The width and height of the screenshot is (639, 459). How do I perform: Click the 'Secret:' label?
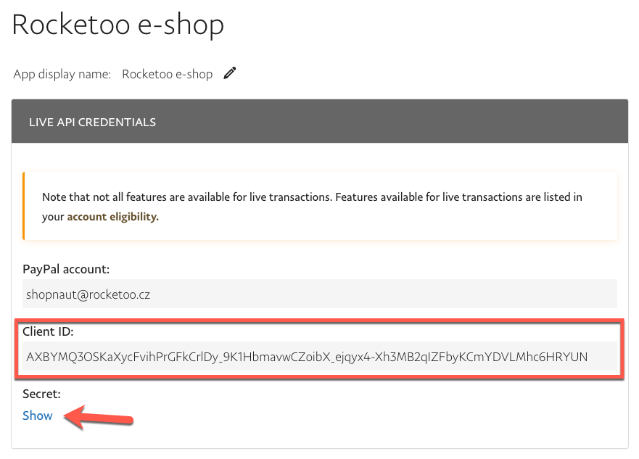pyautogui.click(x=41, y=394)
